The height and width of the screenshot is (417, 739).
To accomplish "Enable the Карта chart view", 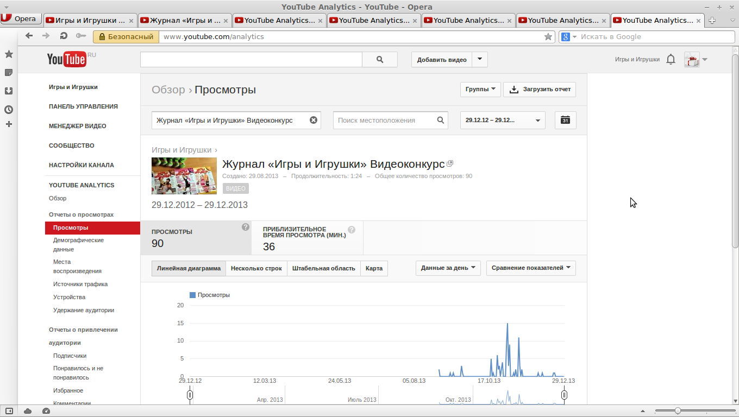I will pos(374,268).
